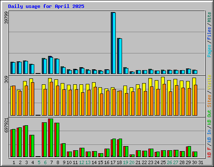Click the green kB bar for day 29
214x167 pixels.
[x=189, y=152]
